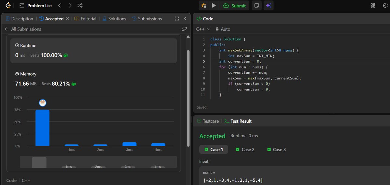
Task: Open the C++ language dropdown
Action: tap(203, 29)
